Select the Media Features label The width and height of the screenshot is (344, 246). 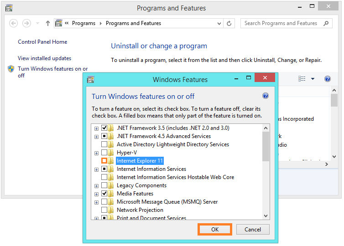(135, 194)
